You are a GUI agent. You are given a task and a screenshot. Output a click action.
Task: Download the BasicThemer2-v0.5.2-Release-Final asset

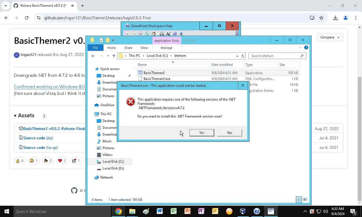coord(54,129)
